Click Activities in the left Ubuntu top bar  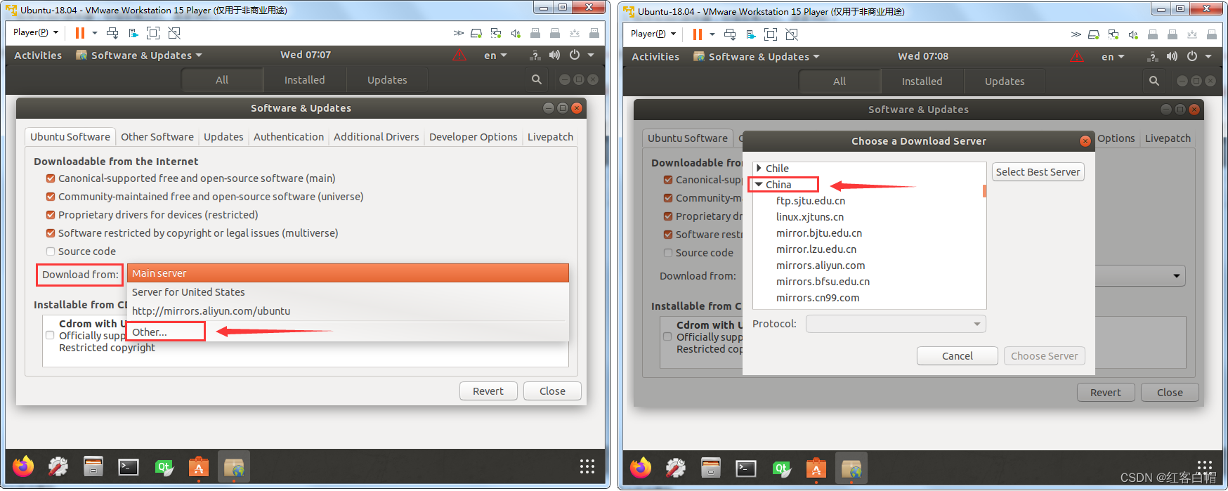[x=38, y=55]
